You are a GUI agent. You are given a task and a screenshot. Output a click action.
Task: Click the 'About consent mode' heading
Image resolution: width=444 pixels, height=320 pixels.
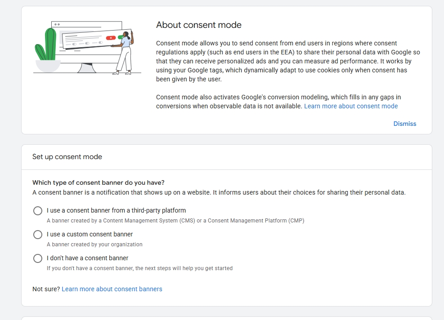[x=199, y=25]
